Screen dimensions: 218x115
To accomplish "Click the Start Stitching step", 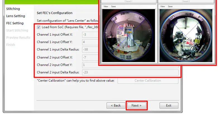I will coord(17,30).
